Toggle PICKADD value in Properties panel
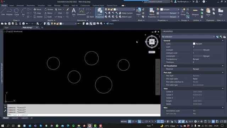This screenshot has height=128, width=227. coord(217,37)
